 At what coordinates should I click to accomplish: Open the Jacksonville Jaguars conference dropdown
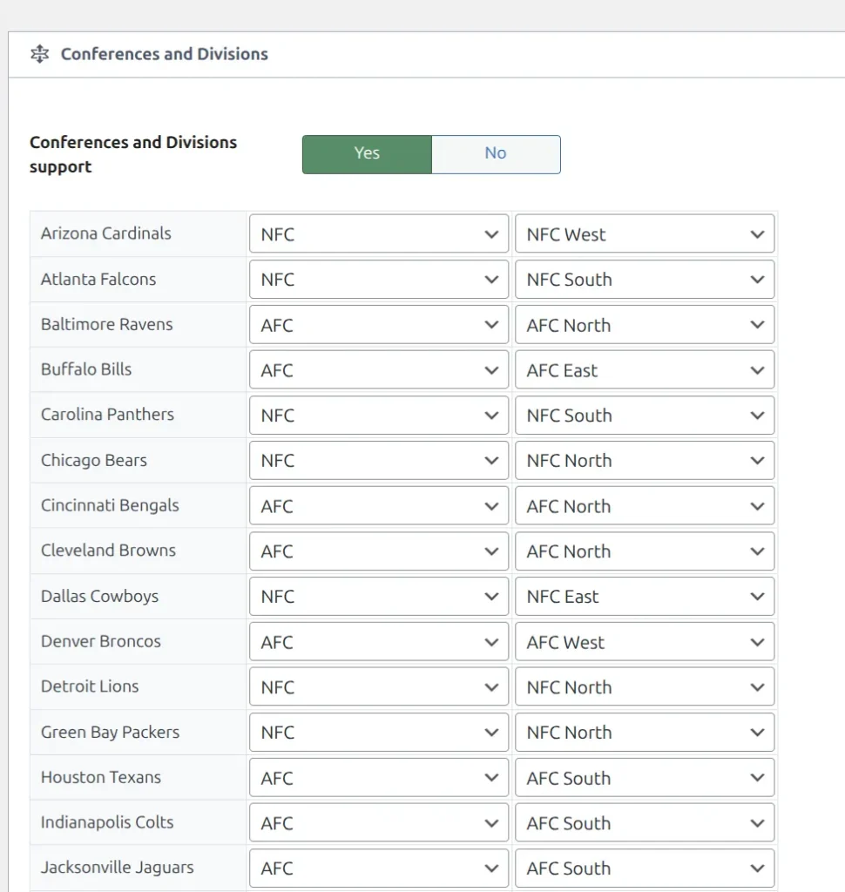(378, 868)
